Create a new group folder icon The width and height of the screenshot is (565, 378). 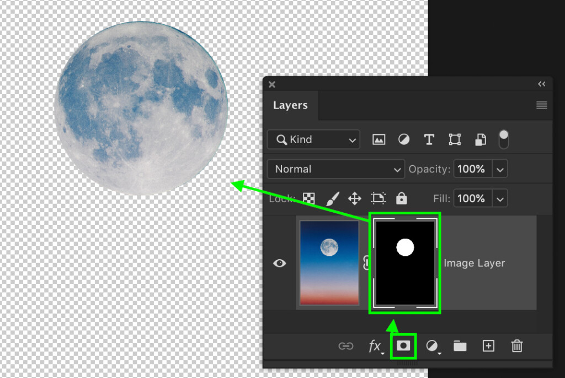[x=460, y=346]
